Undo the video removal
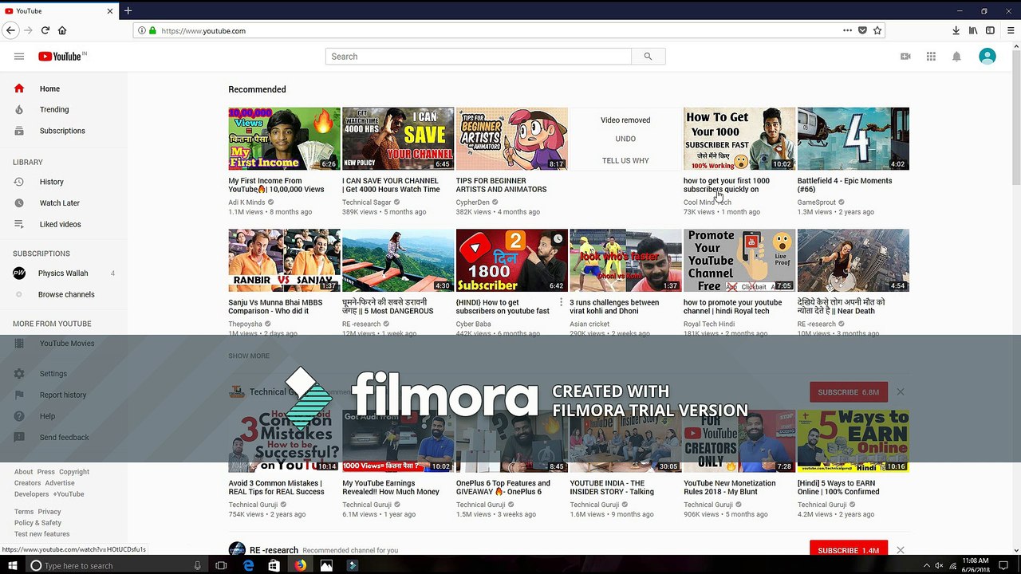Image resolution: width=1021 pixels, height=574 pixels. pyautogui.click(x=625, y=139)
